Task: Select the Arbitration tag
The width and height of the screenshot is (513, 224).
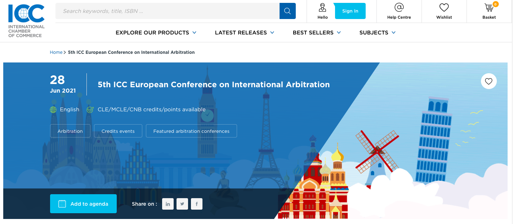Action: [70, 131]
